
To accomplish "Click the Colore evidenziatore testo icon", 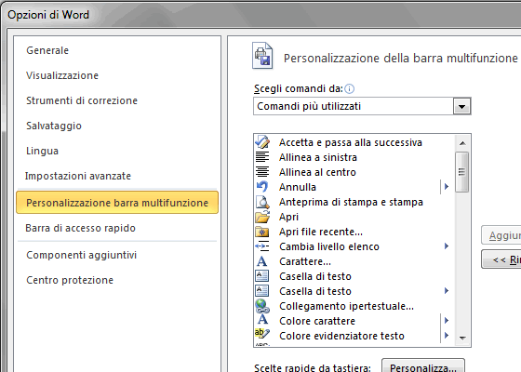I will pyautogui.click(x=262, y=334).
